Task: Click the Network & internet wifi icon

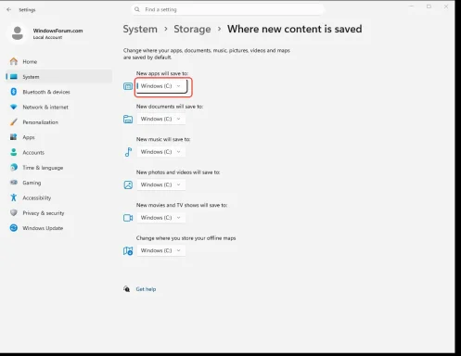Action: tap(14, 107)
